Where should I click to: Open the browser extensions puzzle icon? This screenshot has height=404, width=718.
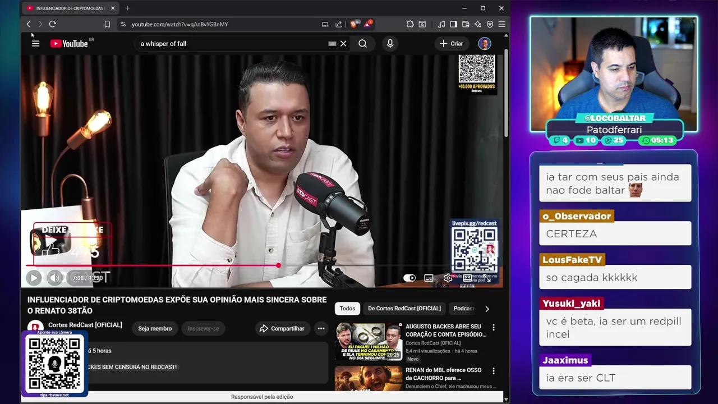pos(410,24)
